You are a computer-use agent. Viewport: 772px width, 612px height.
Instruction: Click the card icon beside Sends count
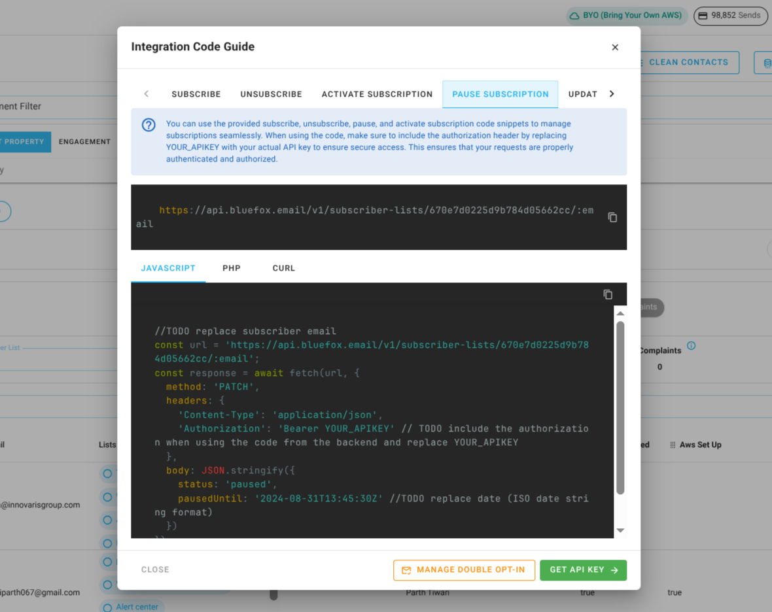coord(703,16)
